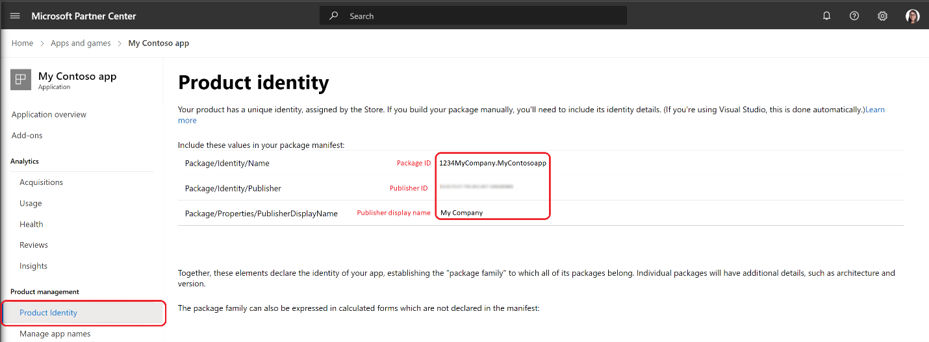Open Application overview in sidebar

click(49, 115)
